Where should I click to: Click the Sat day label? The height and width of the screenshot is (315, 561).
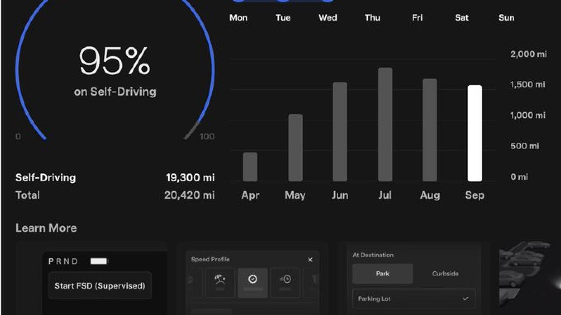click(x=462, y=17)
